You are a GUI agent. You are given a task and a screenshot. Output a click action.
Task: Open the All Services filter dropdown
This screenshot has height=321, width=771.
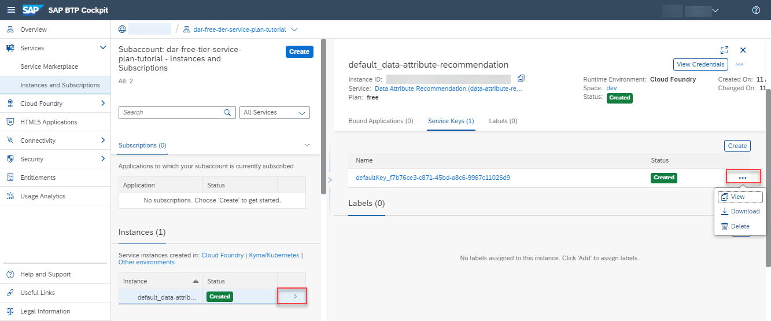point(275,113)
